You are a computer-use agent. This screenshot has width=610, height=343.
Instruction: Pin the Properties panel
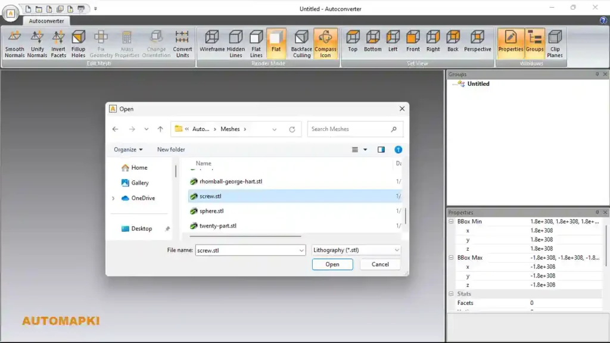pyautogui.click(x=597, y=213)
